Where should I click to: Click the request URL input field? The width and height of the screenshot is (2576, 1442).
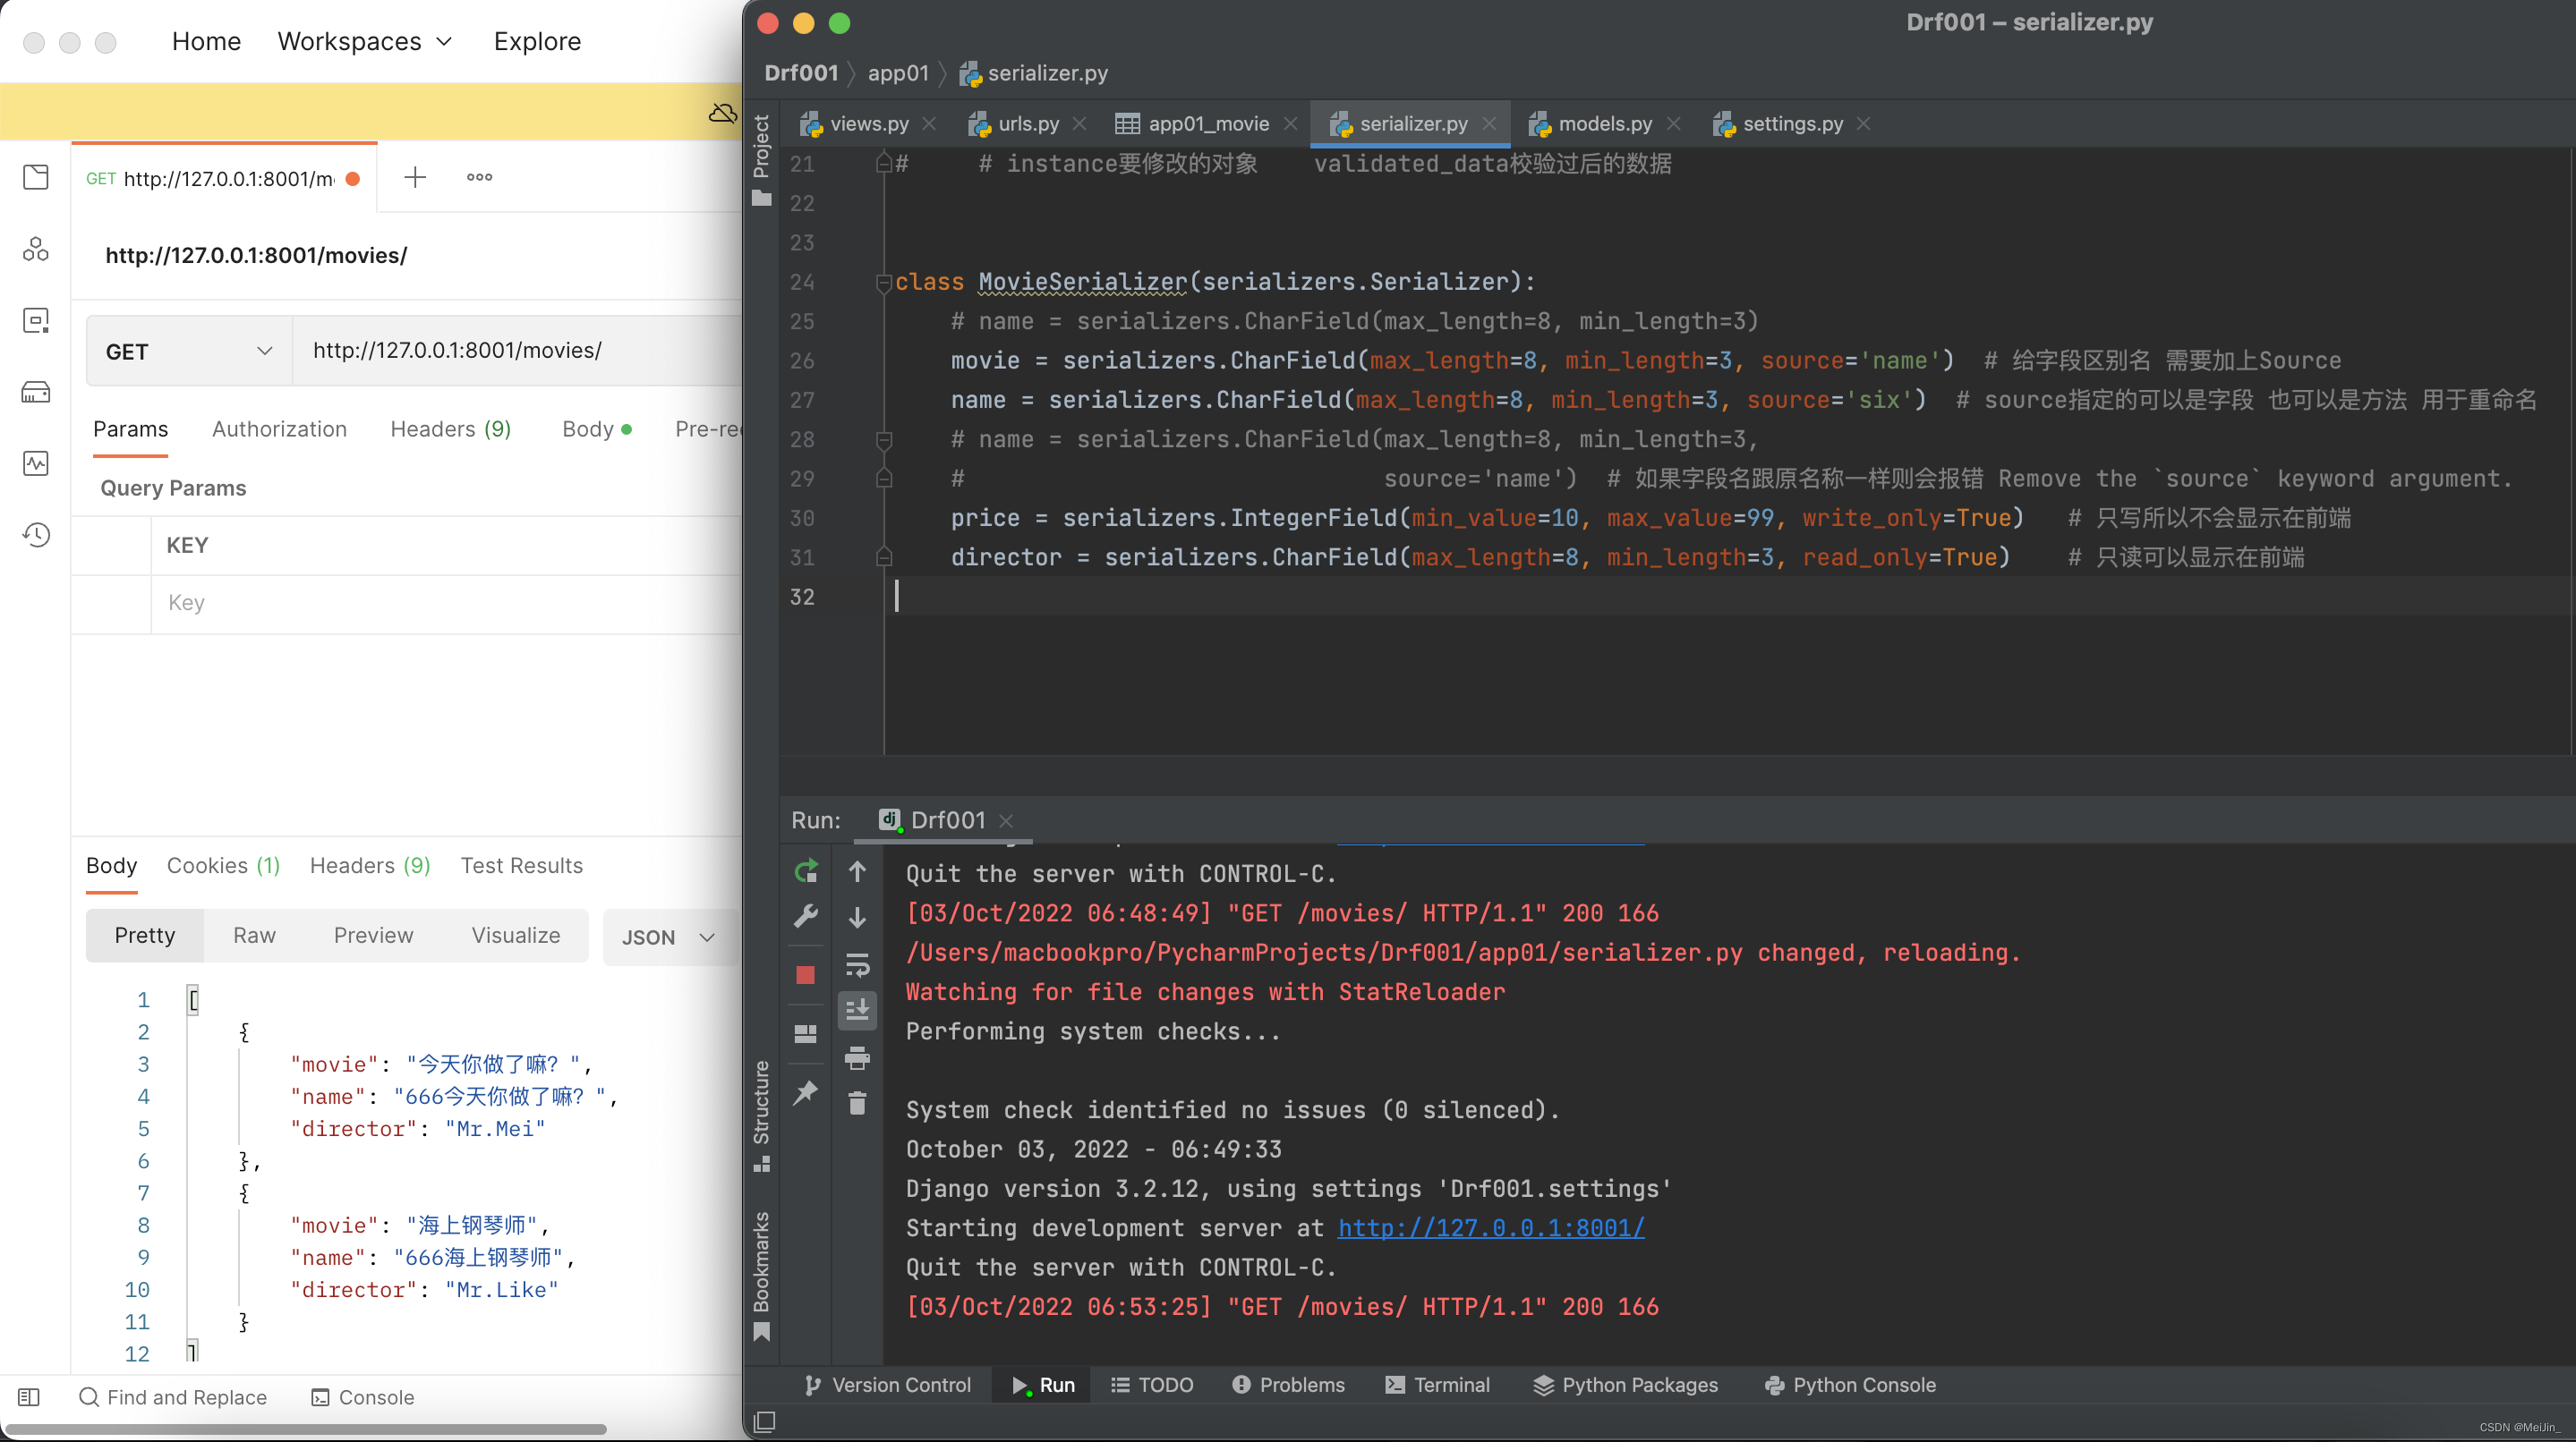point(517,351)
